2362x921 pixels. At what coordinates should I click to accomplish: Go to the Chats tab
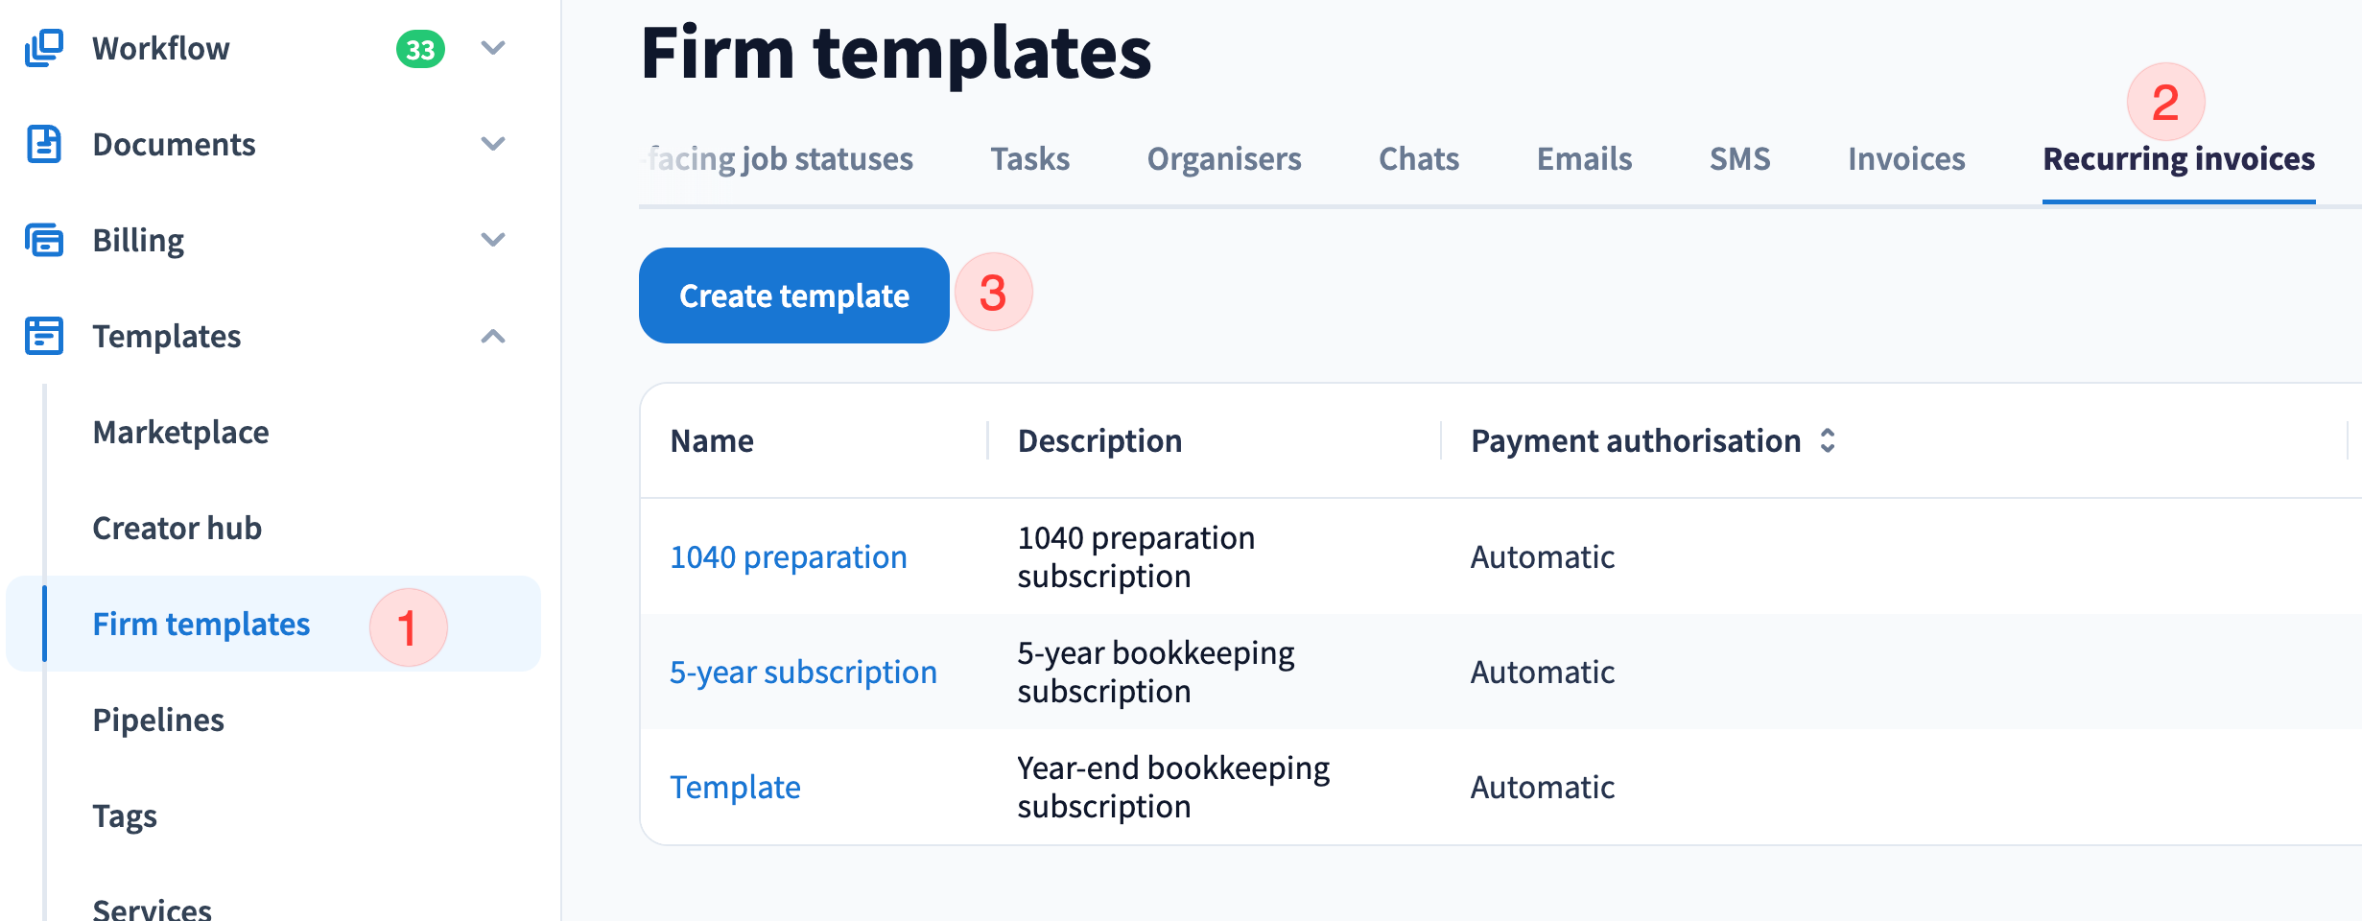point(1419,159)
